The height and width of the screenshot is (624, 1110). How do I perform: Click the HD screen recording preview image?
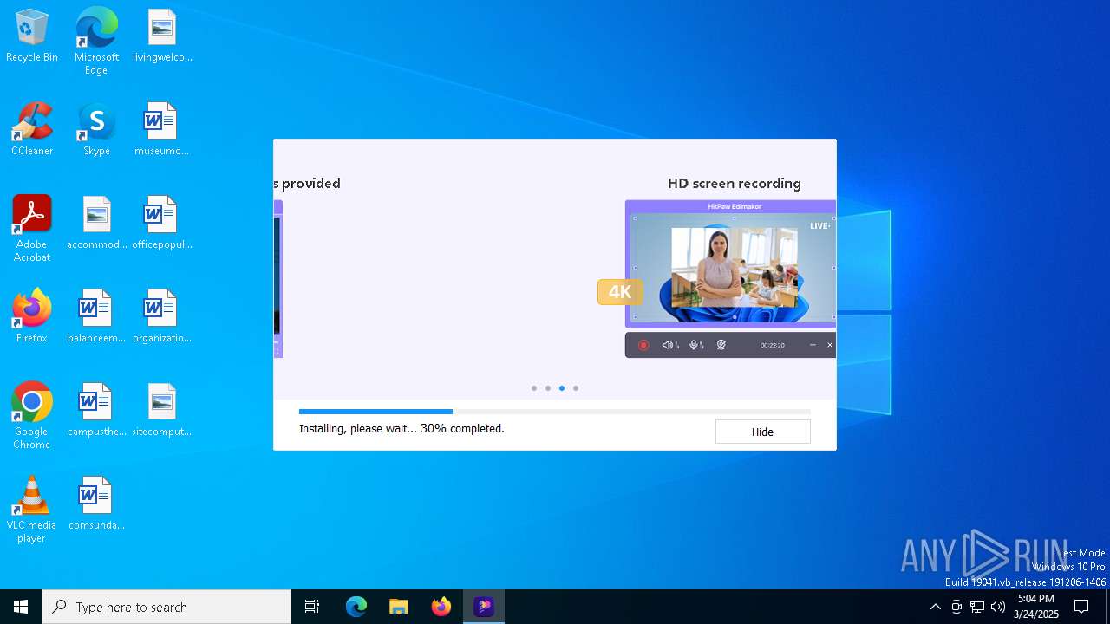[730, 263]
